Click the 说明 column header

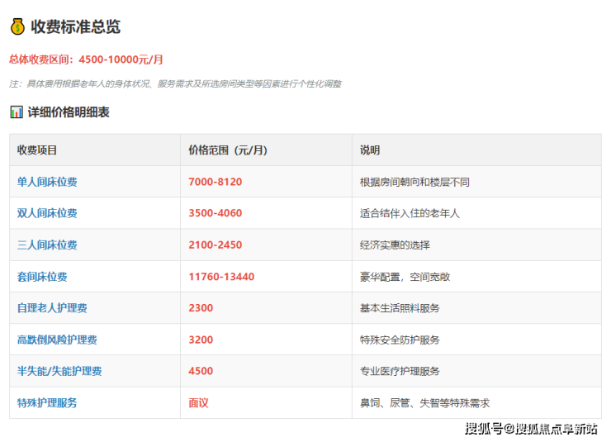370,150
